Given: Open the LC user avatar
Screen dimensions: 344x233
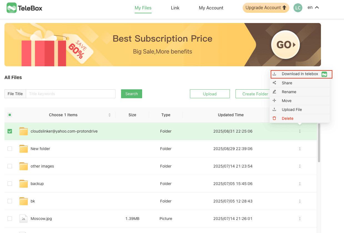Looking at the screenshot, I should click(298, 8).
